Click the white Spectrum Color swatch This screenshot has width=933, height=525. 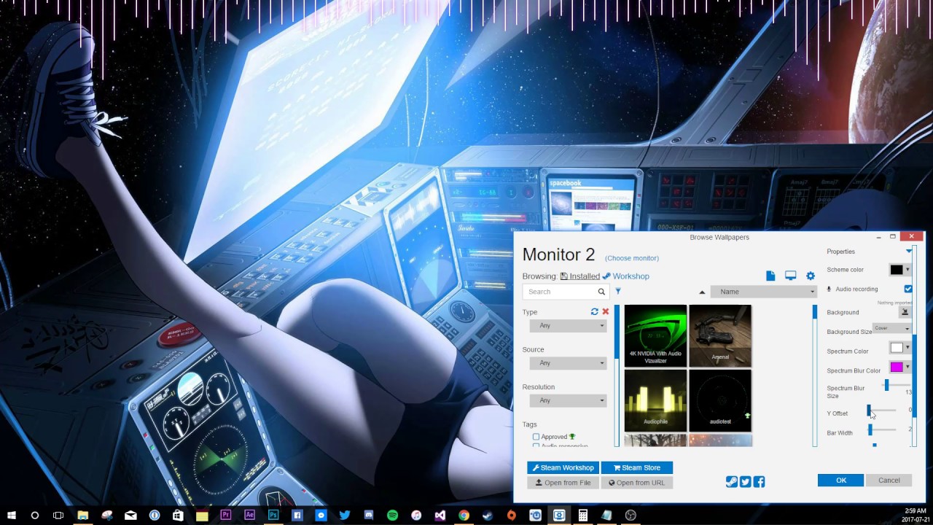coord(897,348)
